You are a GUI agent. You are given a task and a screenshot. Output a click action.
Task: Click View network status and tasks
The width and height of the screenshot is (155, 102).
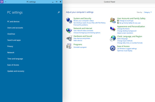83,31
